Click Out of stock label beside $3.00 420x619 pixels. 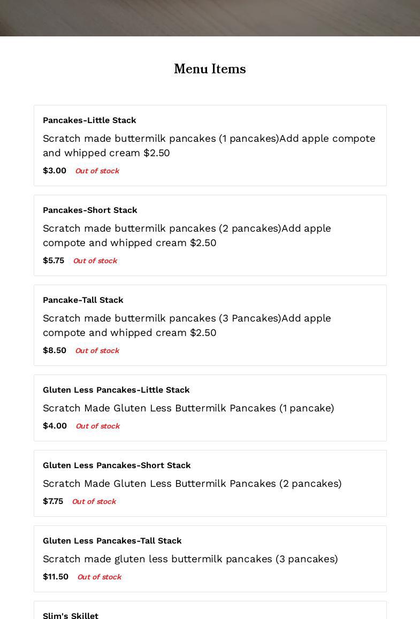point(97,171)
